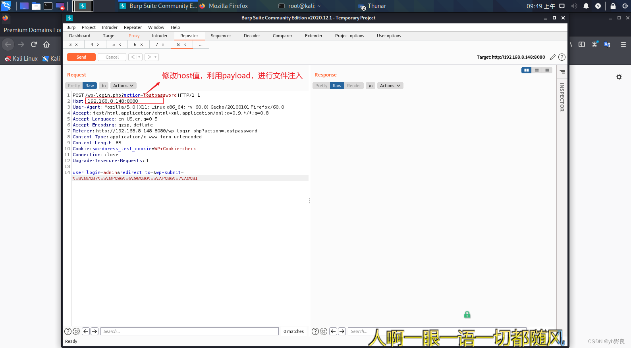Screen dimensions: 631x348
Task: Close Repeater request tab 7
Action: coord(163,44)
